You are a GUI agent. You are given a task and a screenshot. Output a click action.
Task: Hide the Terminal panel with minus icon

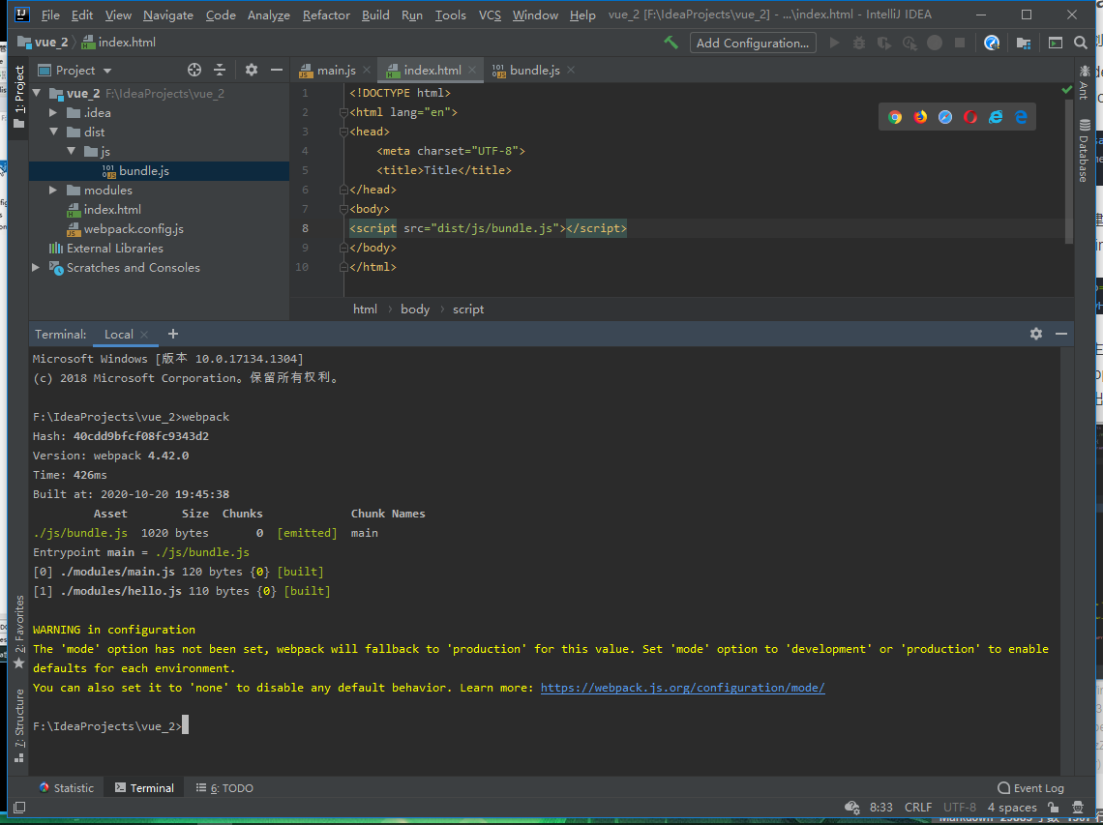coord(1061,334)
